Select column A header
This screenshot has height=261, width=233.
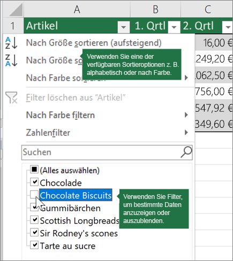coord(77,9)
